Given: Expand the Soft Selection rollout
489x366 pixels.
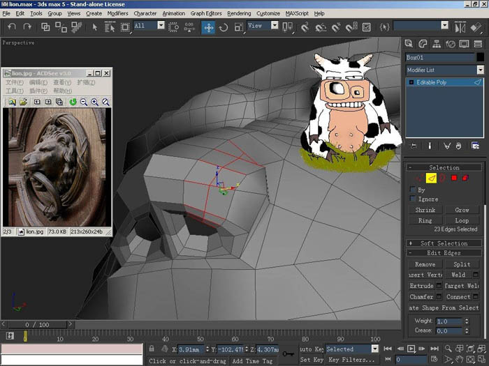Looking at the screenshot, I should click(x=444, y=243).
